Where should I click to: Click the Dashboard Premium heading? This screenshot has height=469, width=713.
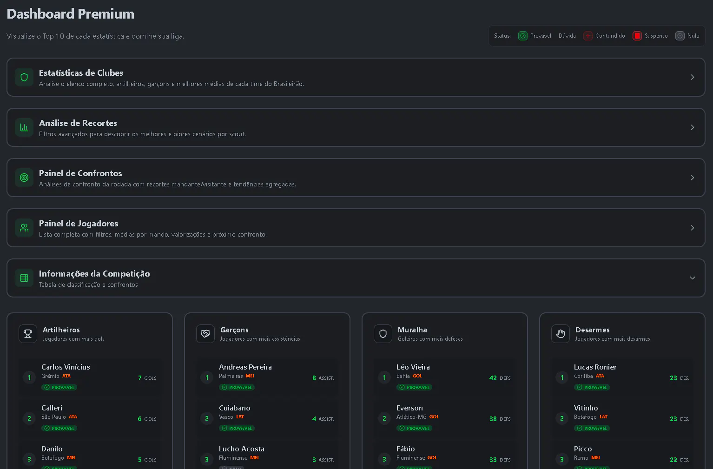click(x=71, y=14)
